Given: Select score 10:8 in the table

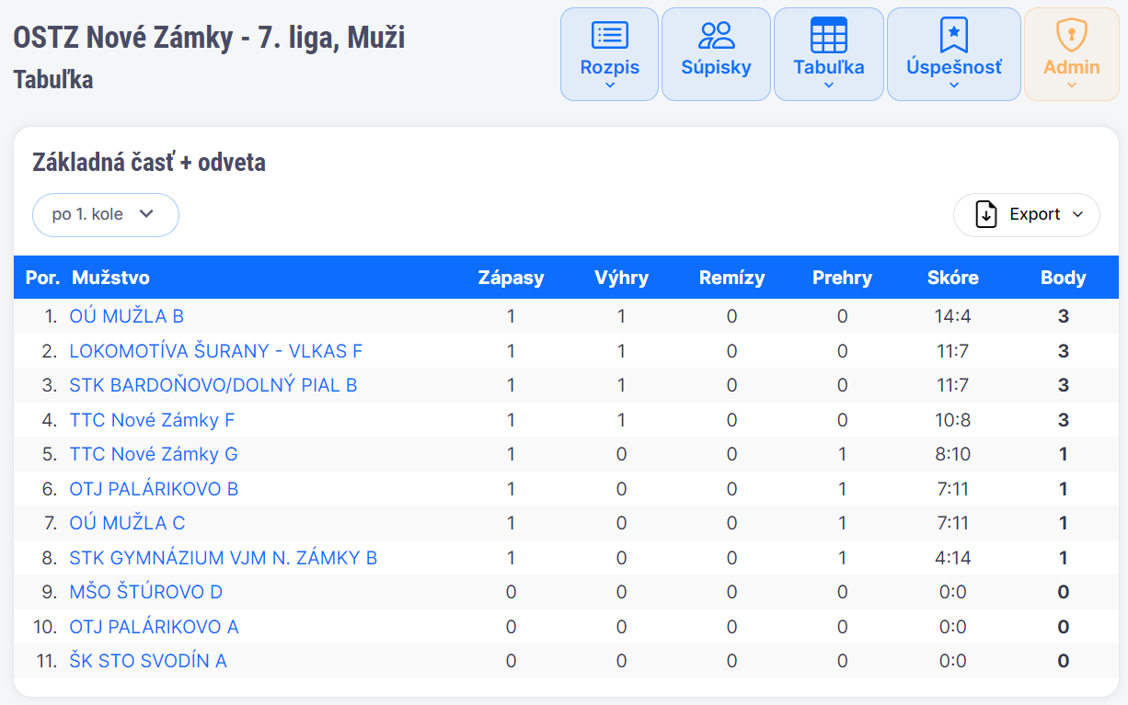Looking at the screenshot, I should coord(953,420).
